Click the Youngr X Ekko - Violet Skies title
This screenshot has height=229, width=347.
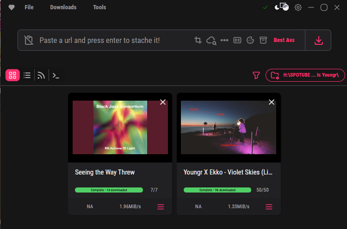(x=228, y=172)
